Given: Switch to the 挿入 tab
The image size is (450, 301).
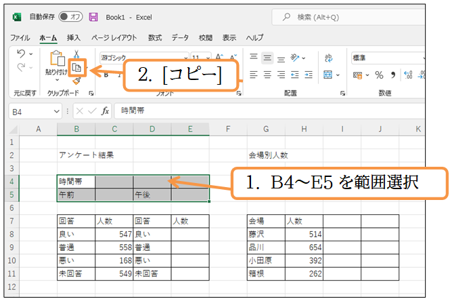Looking at the screenshot, I should (x=74, y=38).
